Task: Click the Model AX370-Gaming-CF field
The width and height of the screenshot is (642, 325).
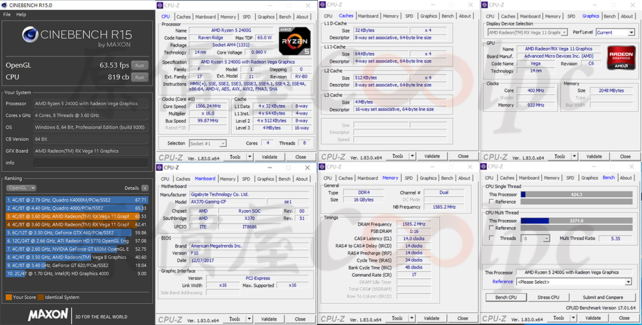Action: 227,202
